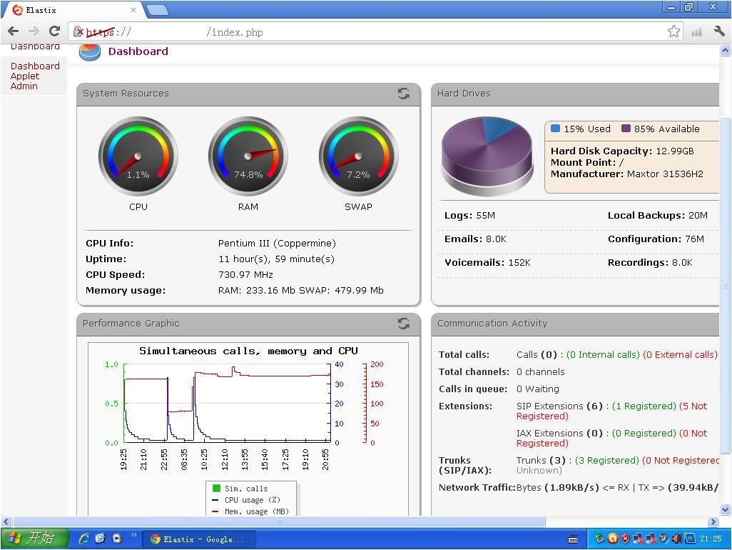Click the browser forward arrow
Image resolution: width=732 pixels, height=550 pixels.
tap(34, 31)
